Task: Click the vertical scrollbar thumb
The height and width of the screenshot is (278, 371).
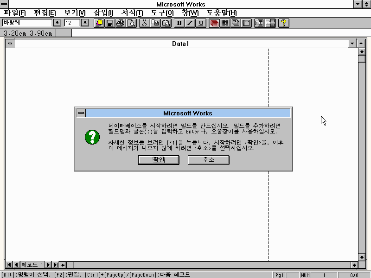Action: click(x=362, y=59)
